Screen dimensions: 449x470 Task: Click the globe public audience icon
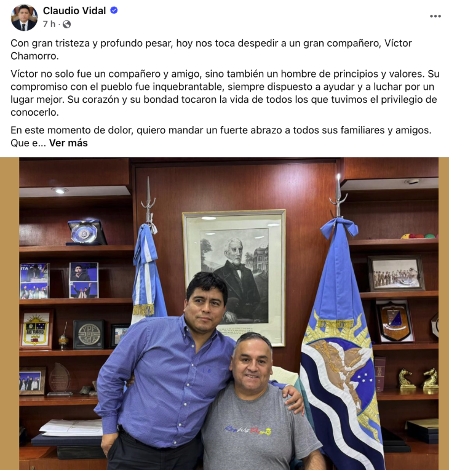[66, 24]
